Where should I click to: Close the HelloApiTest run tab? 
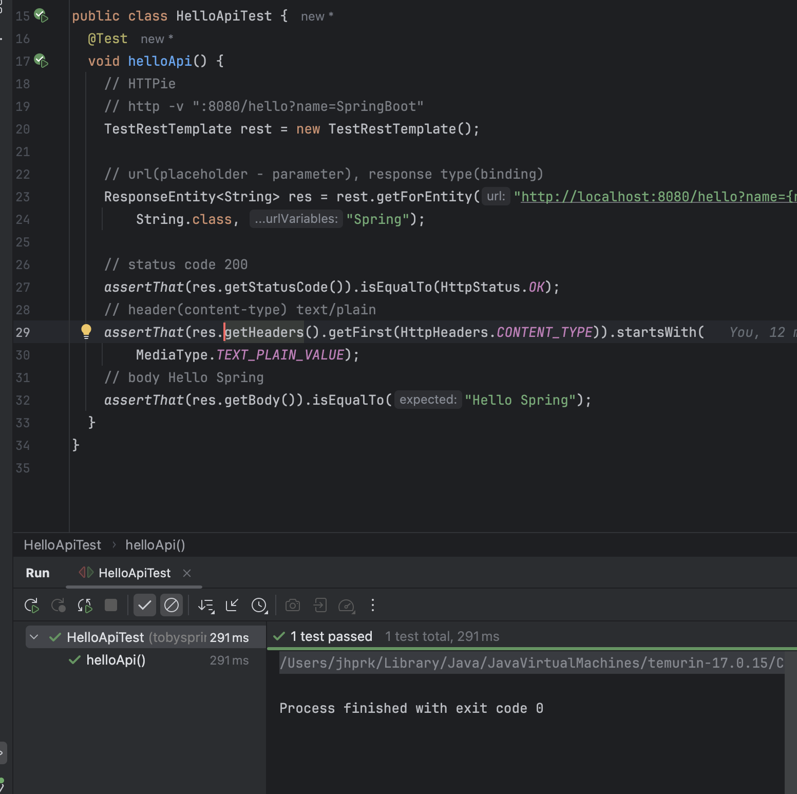187,573
